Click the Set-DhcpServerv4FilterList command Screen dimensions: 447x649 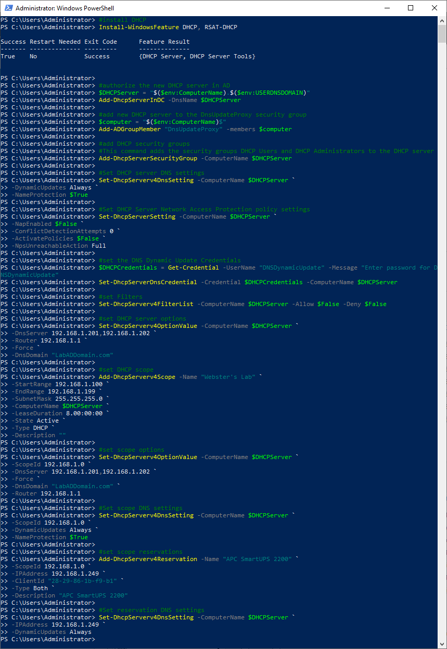[x=146, y=304]
